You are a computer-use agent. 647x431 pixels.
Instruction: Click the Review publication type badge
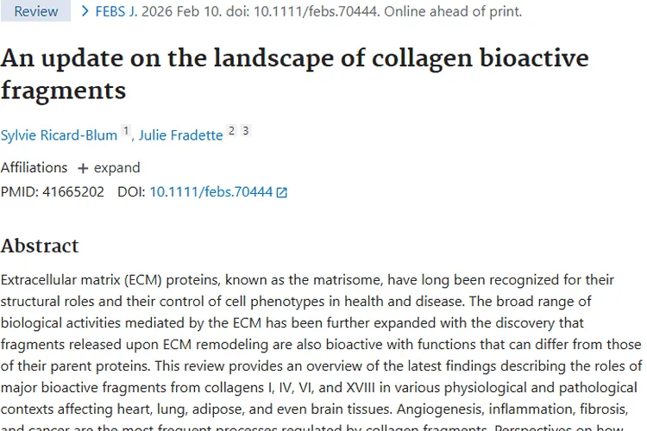(35, 12)
